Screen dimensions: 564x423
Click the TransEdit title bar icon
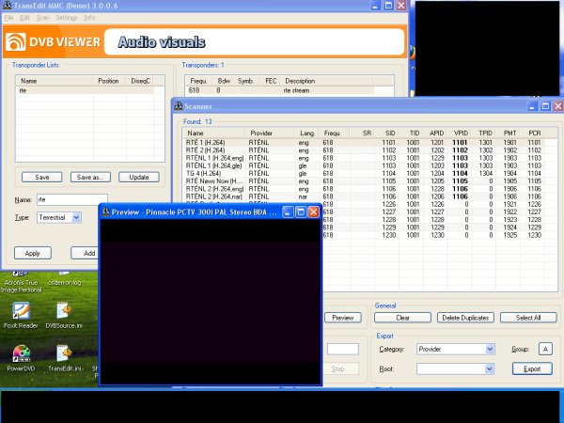click(x=7, y=6)
